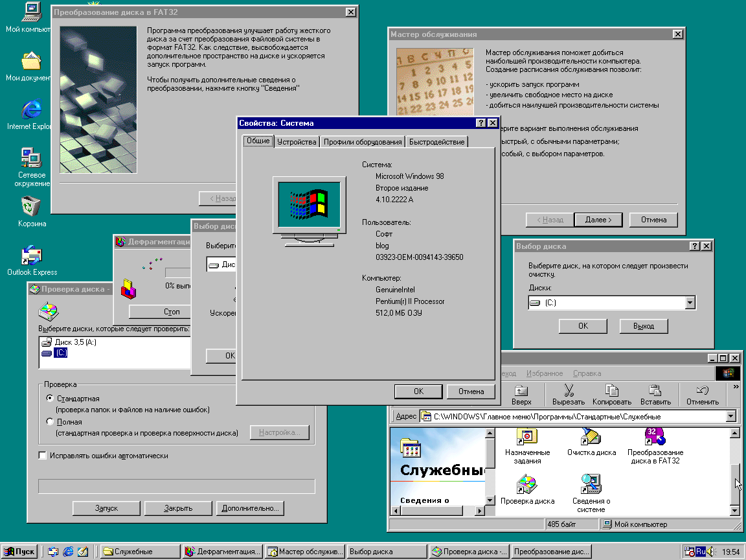746x560 pixels.
Task: Click the info pane scroll right arrow
Action: 480,511
